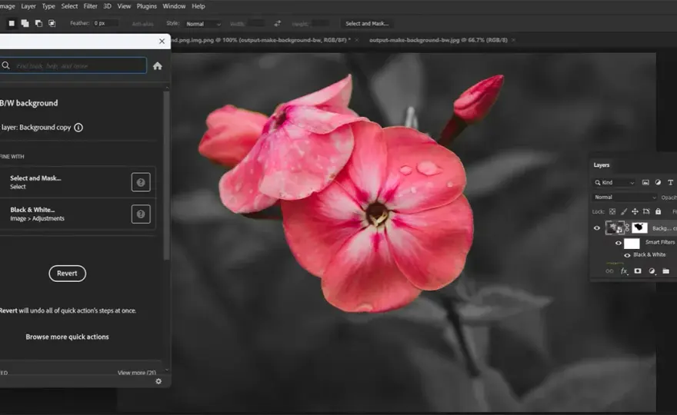
Task: Lock transparent pixels in Layers panel
Action: point(612,211)
